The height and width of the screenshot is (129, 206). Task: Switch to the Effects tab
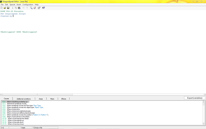(64, 99)
